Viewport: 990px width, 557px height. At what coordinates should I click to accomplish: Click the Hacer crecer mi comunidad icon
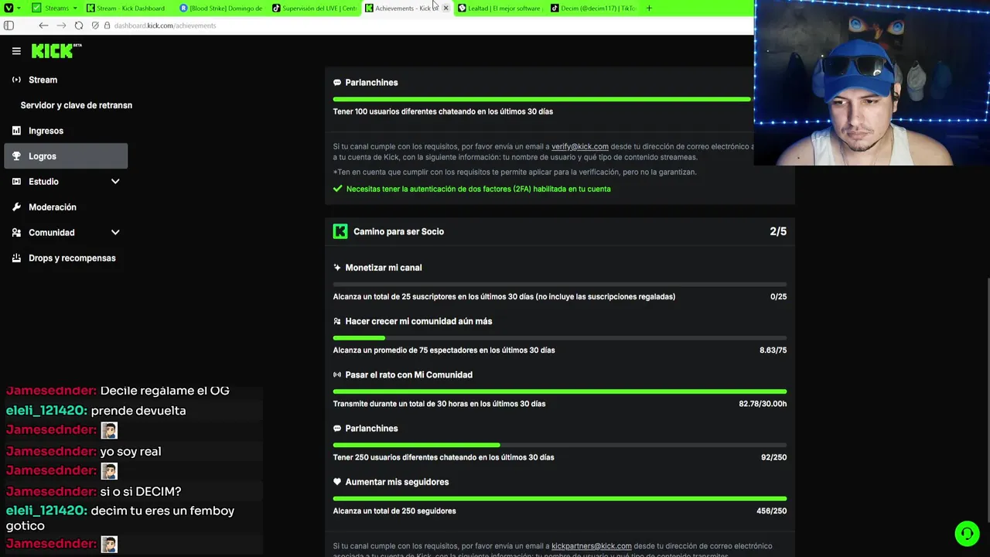(337, 321)
